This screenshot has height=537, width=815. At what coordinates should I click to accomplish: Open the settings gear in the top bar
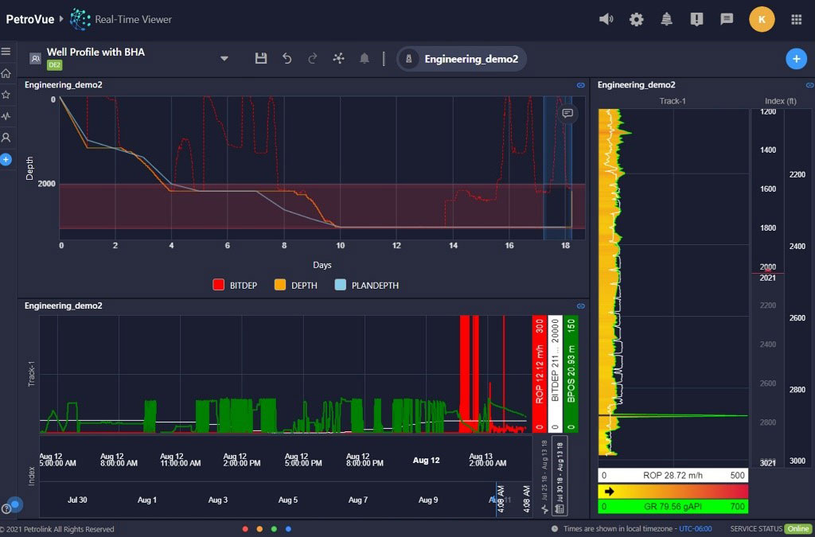pyautogui.click(x=636, y=19)
